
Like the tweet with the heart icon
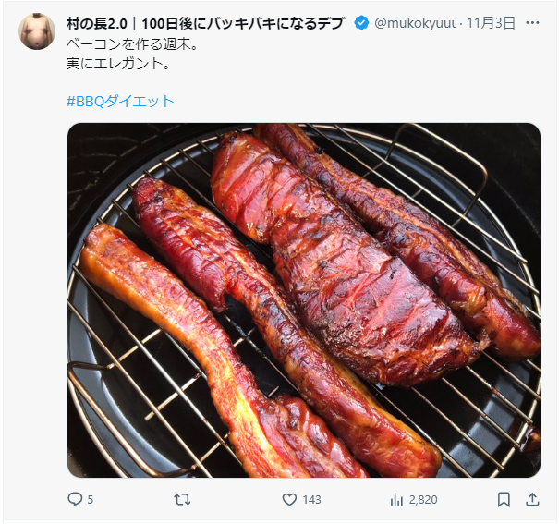(289, 499)
